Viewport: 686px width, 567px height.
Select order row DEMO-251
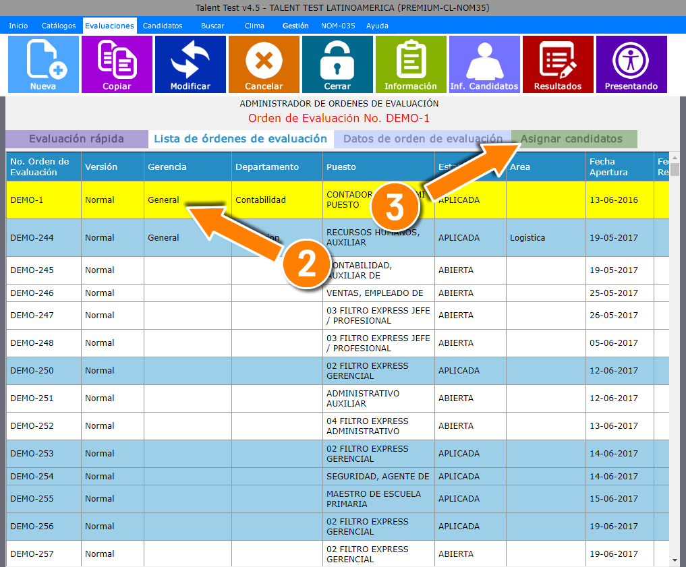coord(337,398)
